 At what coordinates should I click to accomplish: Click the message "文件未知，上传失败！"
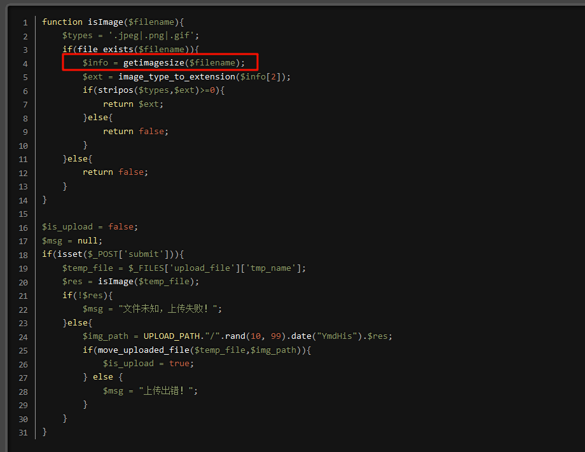168,309
